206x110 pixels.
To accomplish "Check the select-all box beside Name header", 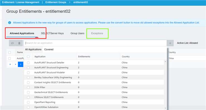I will tap(9, 52).
